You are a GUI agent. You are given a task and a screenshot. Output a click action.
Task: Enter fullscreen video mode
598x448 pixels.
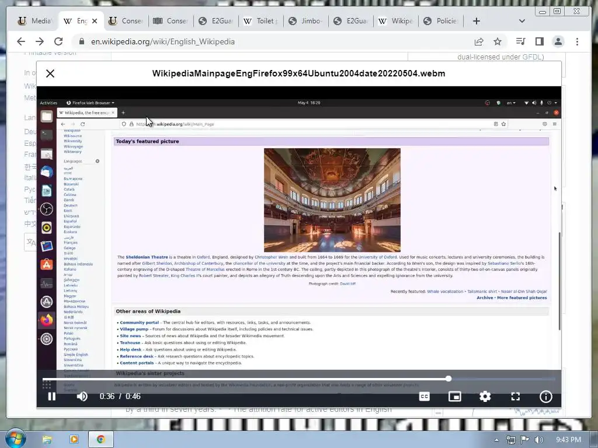(515, 396)
